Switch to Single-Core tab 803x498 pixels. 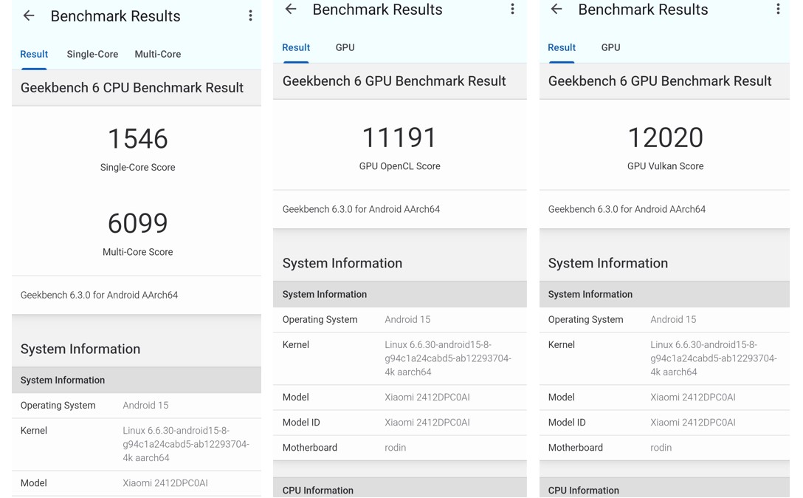coord(92,55)
